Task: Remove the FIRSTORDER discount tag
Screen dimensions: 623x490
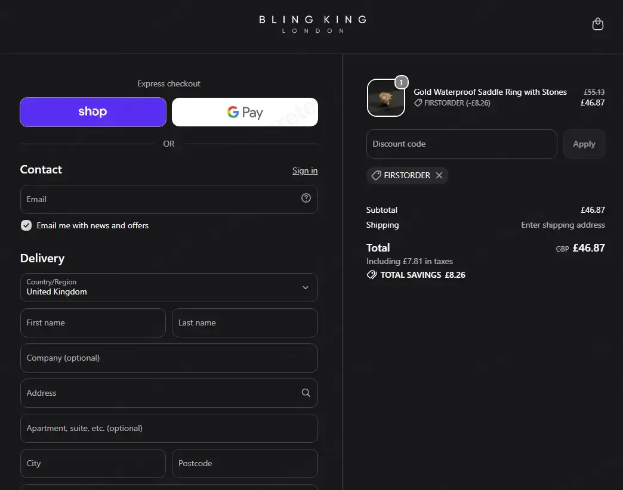Action: [439, 175]
